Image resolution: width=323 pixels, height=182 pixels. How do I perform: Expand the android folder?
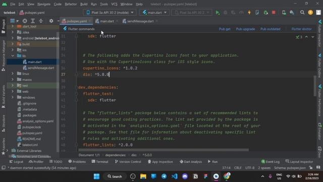coord(13,38)
